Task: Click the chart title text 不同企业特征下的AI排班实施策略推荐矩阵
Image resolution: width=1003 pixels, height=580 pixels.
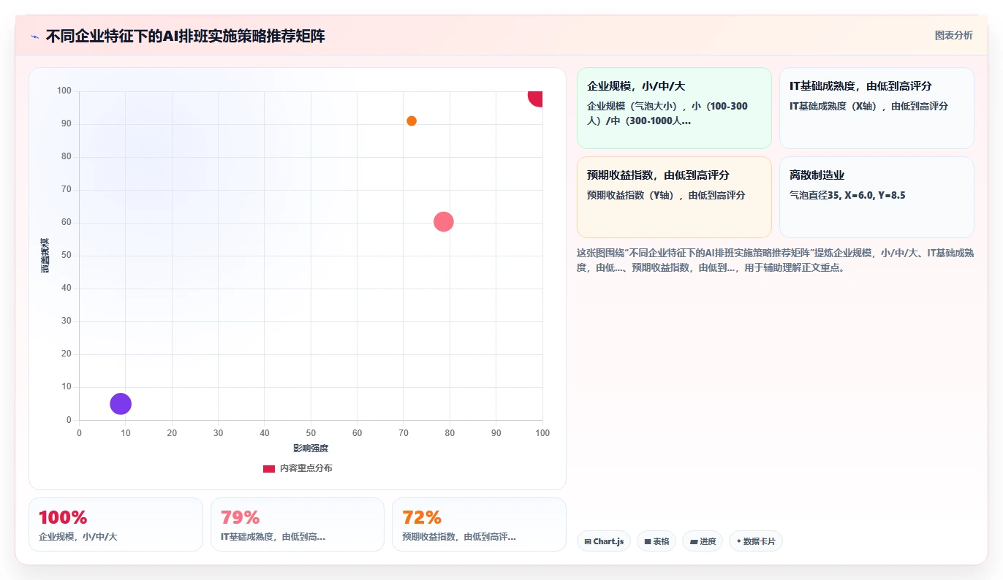Action: tap(186, 37)
